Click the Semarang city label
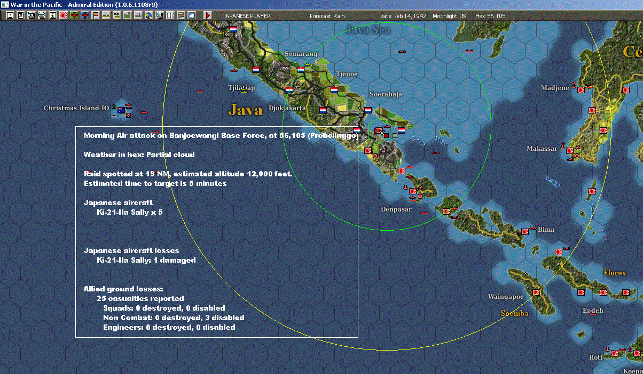The image size is (643, 374). click(301, 54)
